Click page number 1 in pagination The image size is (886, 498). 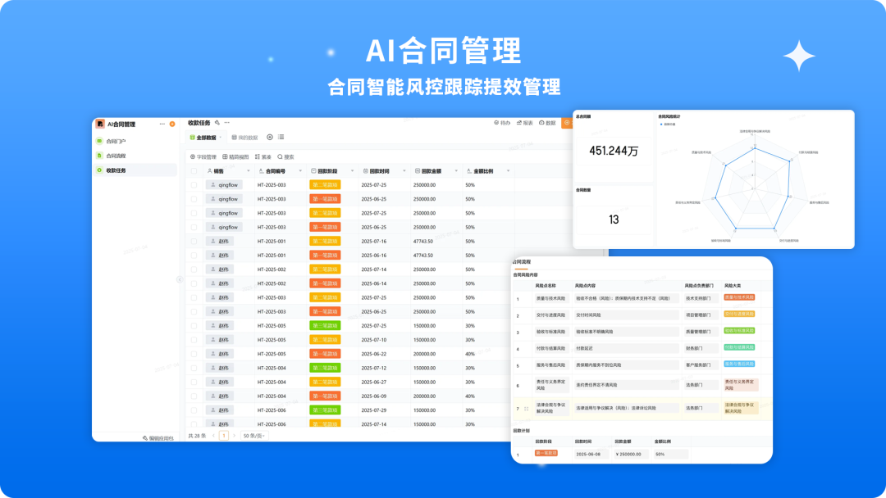point(224,436)
